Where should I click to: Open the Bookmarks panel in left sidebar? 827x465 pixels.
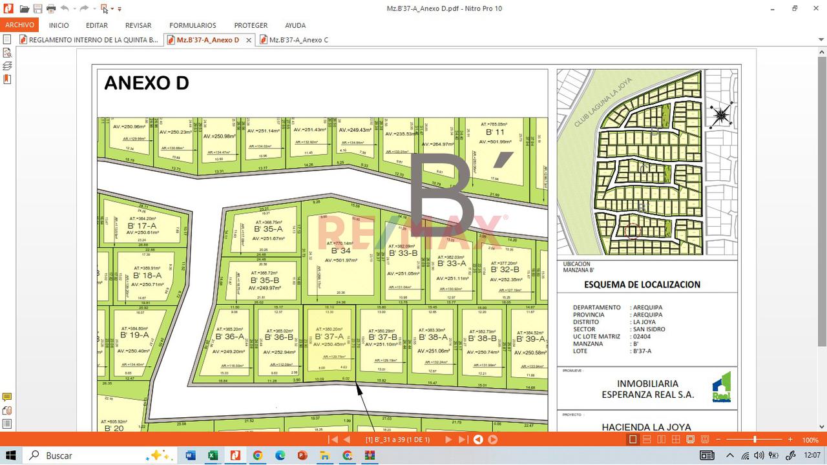7,79
